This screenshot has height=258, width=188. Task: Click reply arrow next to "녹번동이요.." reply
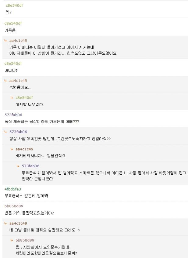(x=5, y=81)
